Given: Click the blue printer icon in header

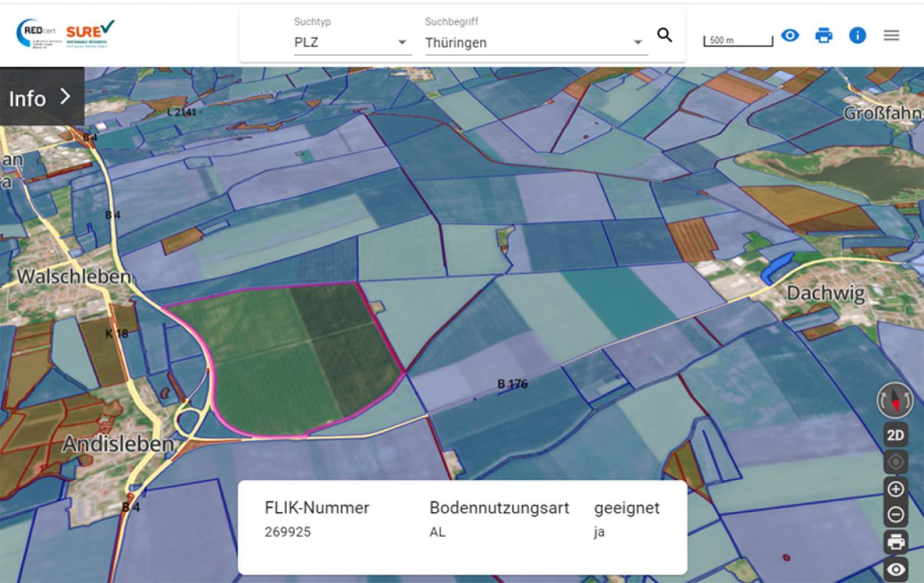Looking at the screenshot, I should [x=824, y=36].
